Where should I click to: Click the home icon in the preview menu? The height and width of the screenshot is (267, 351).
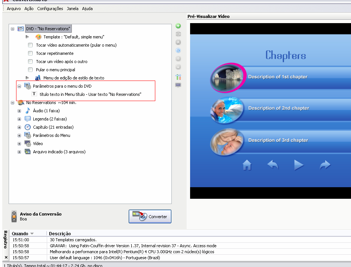click(x=247, y=165)
